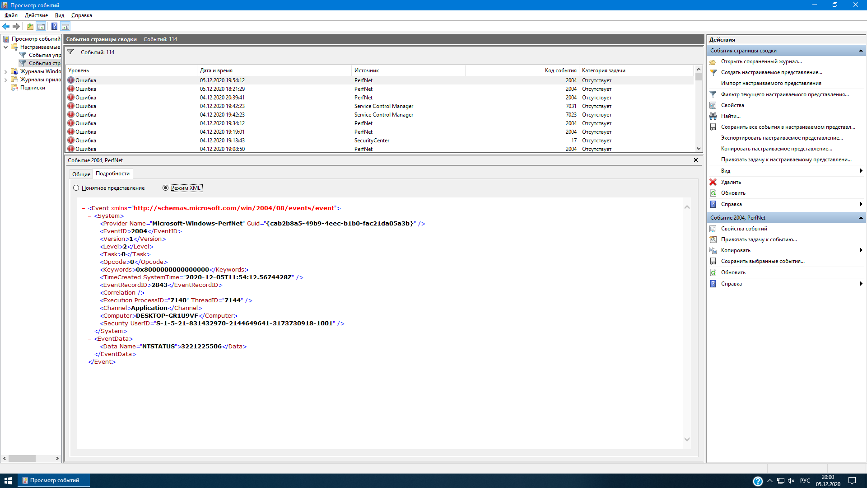
Task: Sort by the Код события column header
Action: tap(522, 70)
